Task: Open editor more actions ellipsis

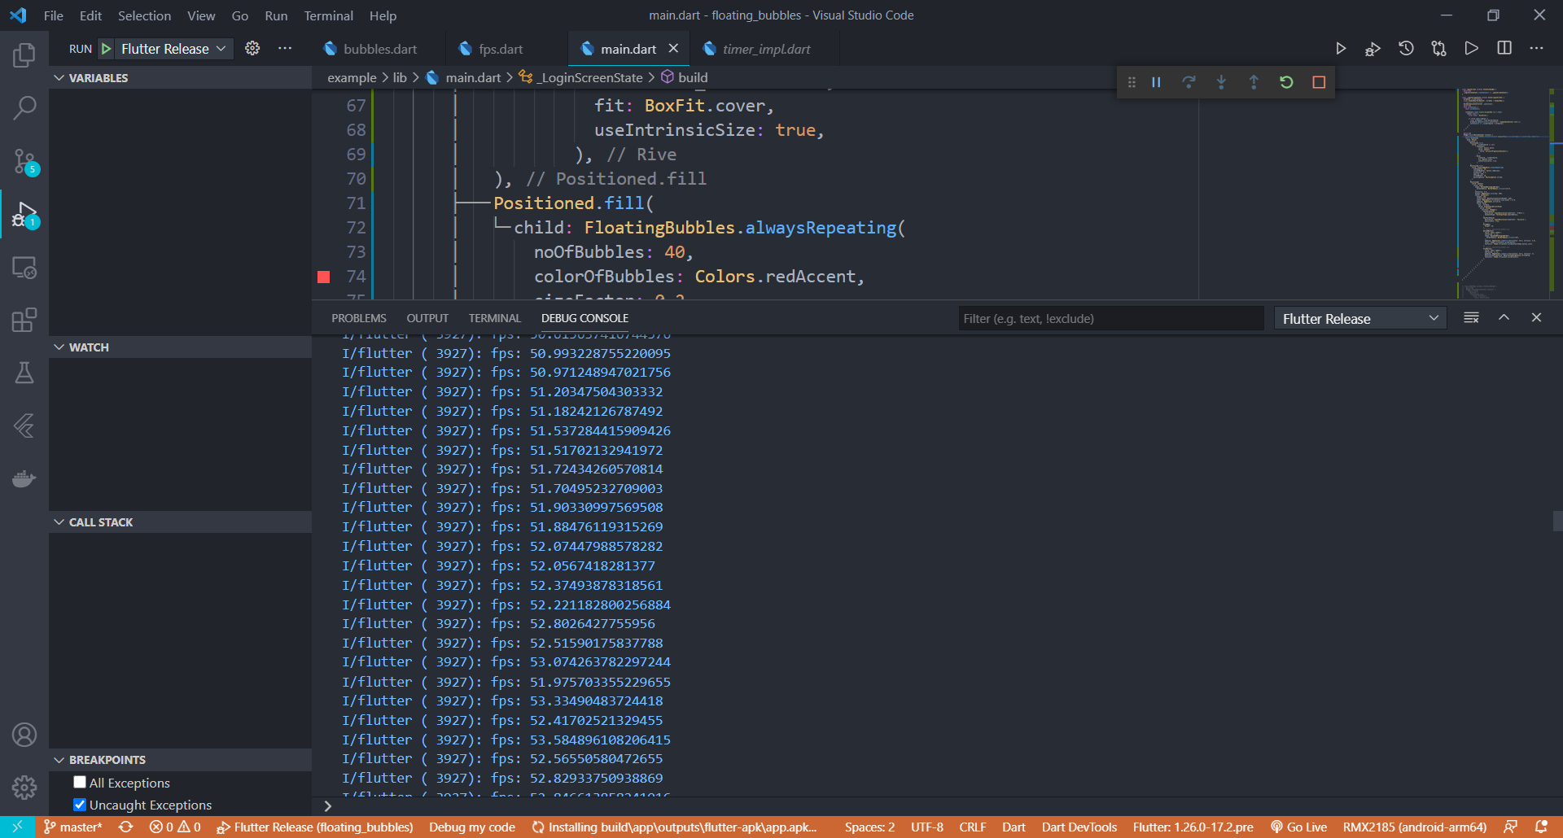Action: click(x=1537, y=48)
